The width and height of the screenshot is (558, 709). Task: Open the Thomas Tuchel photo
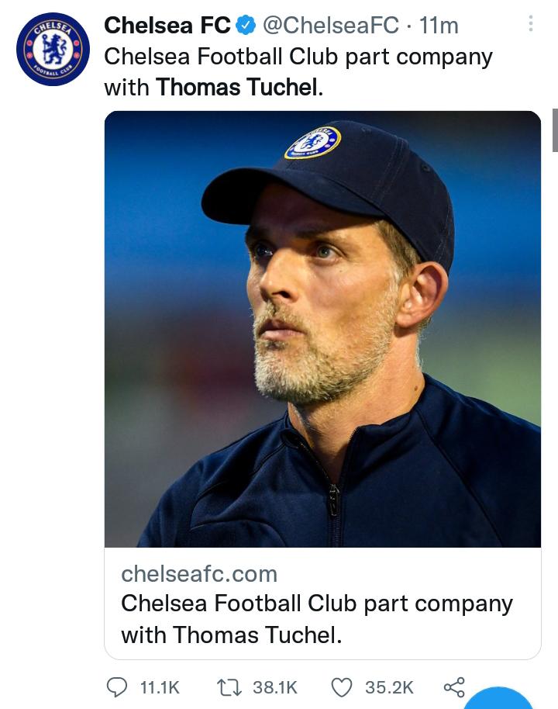(322, 329)
